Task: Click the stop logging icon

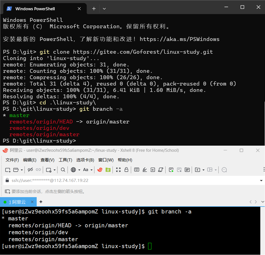Action: [179, 170]
